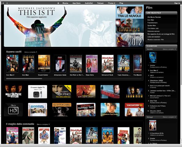The height and width of the screenshot is (147, 182).
Task: Open the (500) giorni insieme tile
Action: click(x=38, y=110)
